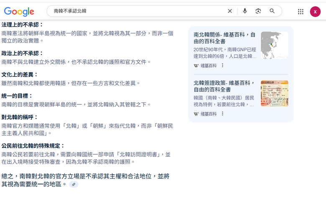Open Google Lens image search icon

258,11
